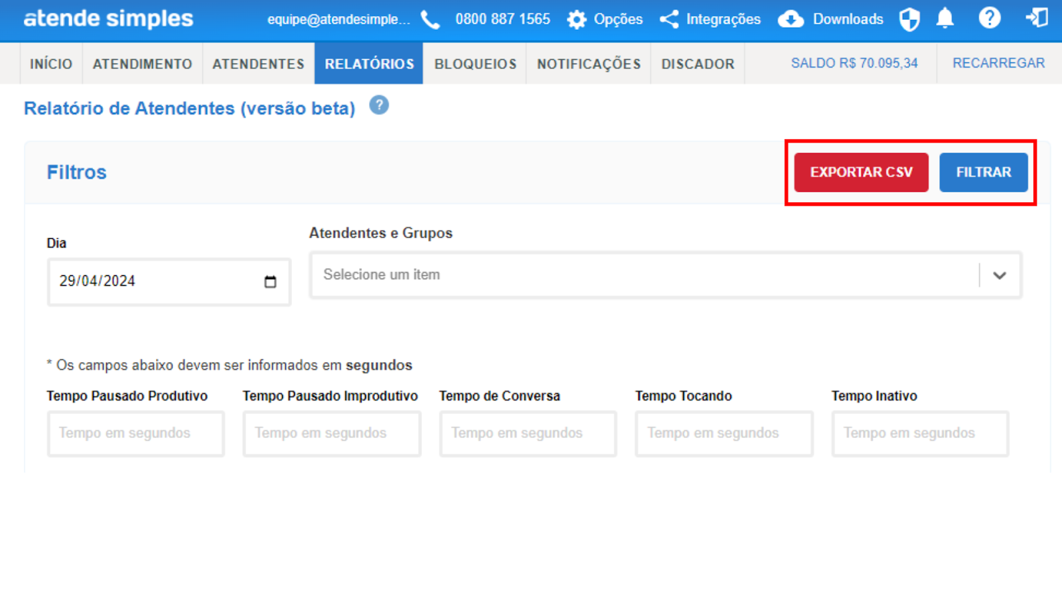The height and width of the screenshot is (597, 1062).
Task: Click the RECARREGAR link
Action: point(998,63)
